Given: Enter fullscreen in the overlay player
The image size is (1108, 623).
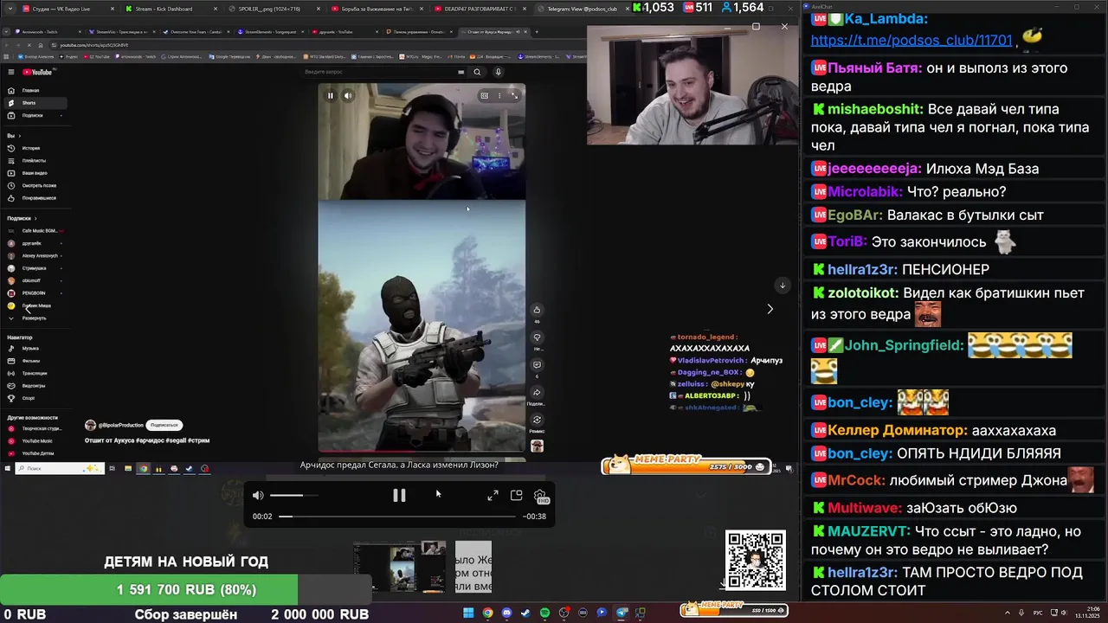Looking at the screenshot, I should (493, 495).
